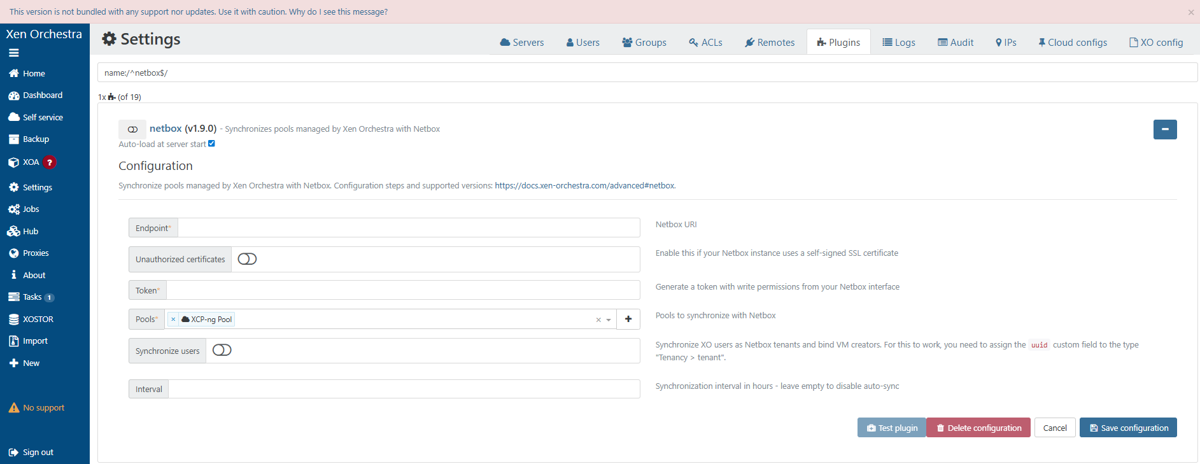This screenshot has width=1200, height=464.
Task: Open the Self service section
Action: tap(36, 117)
